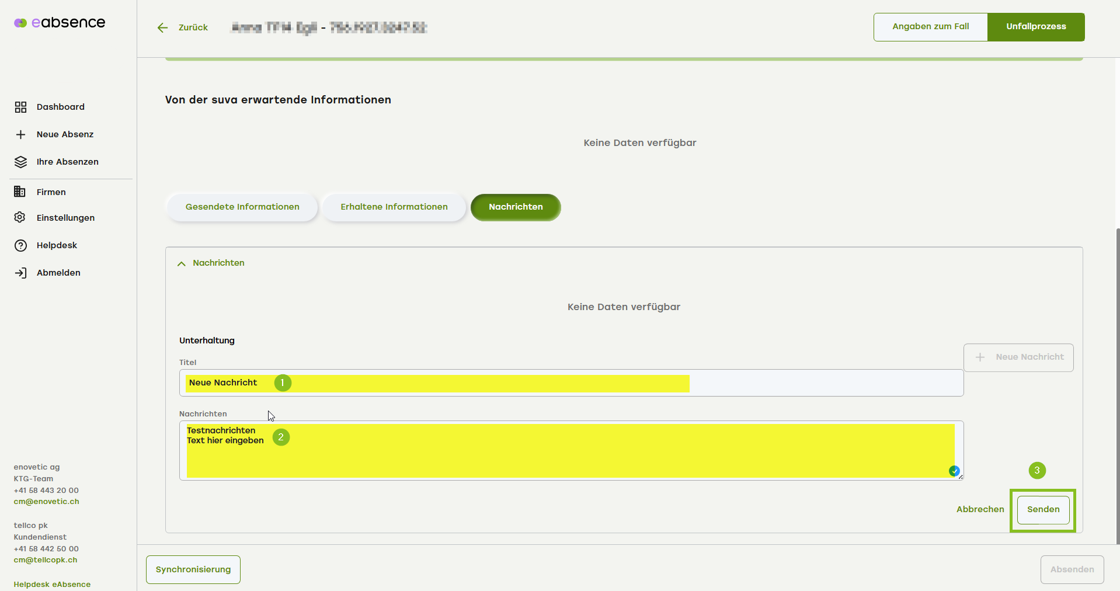Screen dimensions: 1120x591
Task: Click the Helpdesk question mark icon
Action: (20, 245)
